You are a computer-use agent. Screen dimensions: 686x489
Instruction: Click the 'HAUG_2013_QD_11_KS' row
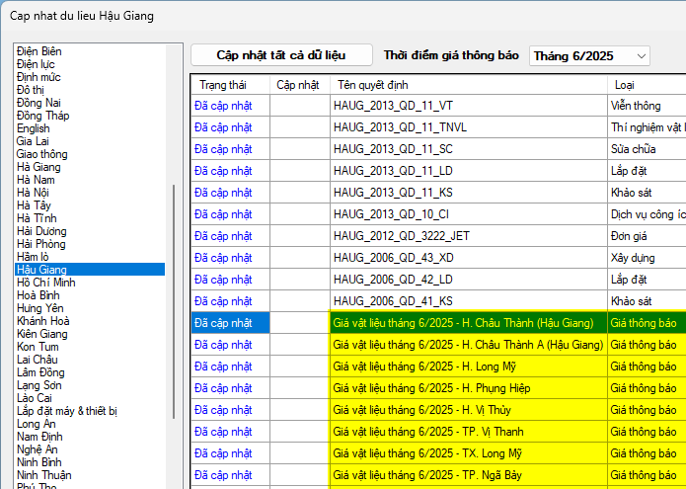[x=438, y=193]
